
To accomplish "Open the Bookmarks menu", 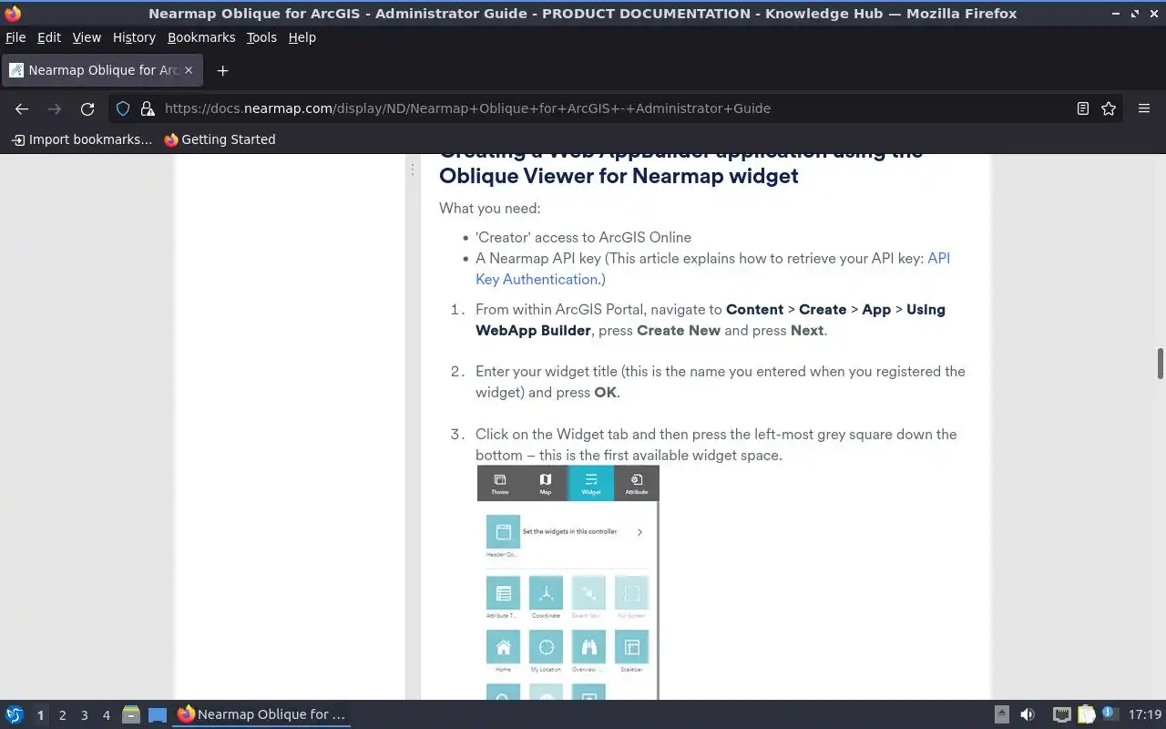I will (x=201, y=37).
